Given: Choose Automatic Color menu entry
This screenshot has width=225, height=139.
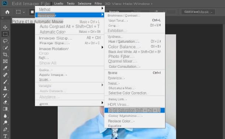Looking at the screenshot, I should click(70, 32).
